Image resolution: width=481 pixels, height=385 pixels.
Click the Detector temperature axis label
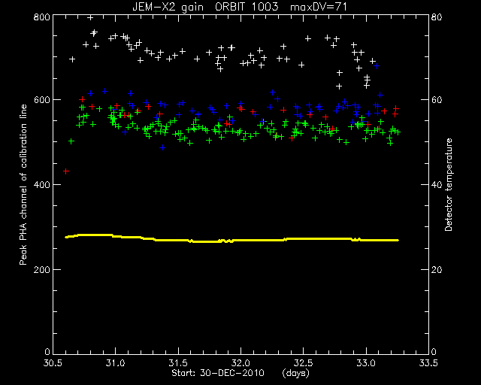pos(449,184)
